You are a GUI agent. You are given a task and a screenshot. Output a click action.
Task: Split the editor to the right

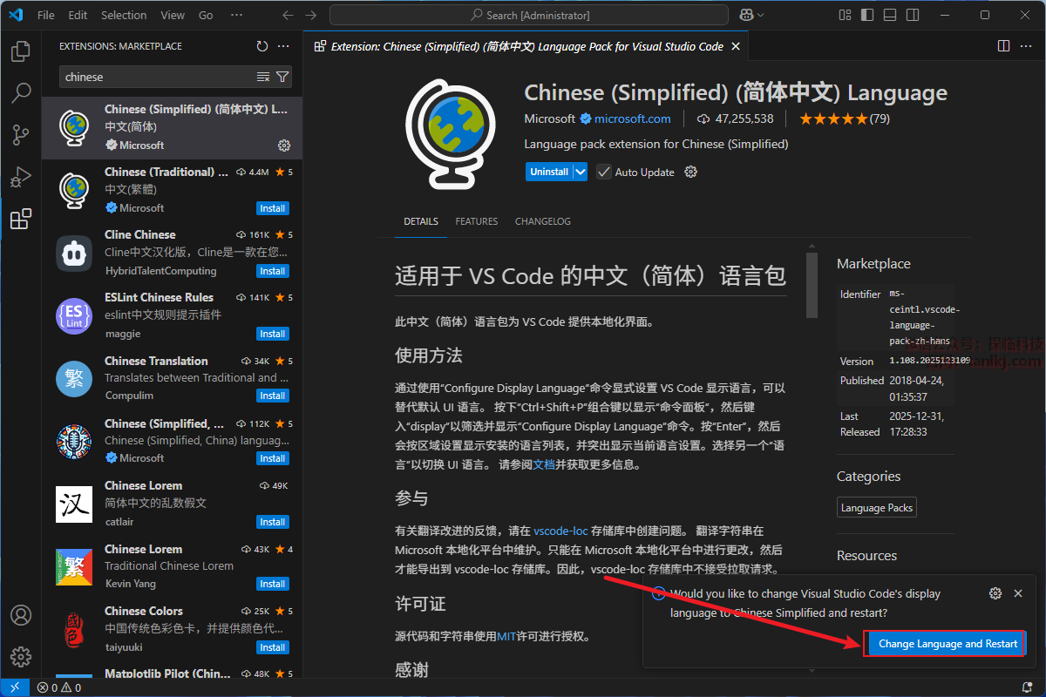click(x=1003, y=46)
